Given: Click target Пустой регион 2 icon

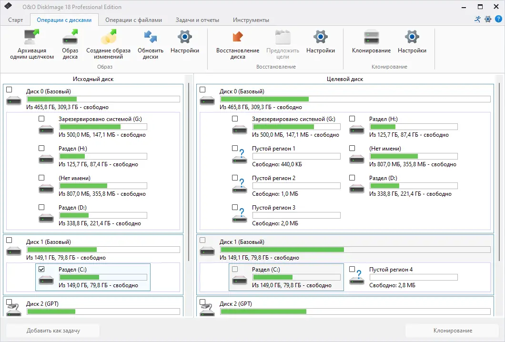Looking at the screenshot, I should (x=240, y=186).
